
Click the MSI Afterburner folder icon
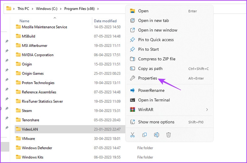18,45
